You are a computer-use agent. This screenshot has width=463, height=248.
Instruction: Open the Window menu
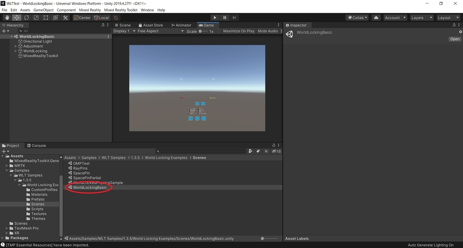[x=147, y=10]
